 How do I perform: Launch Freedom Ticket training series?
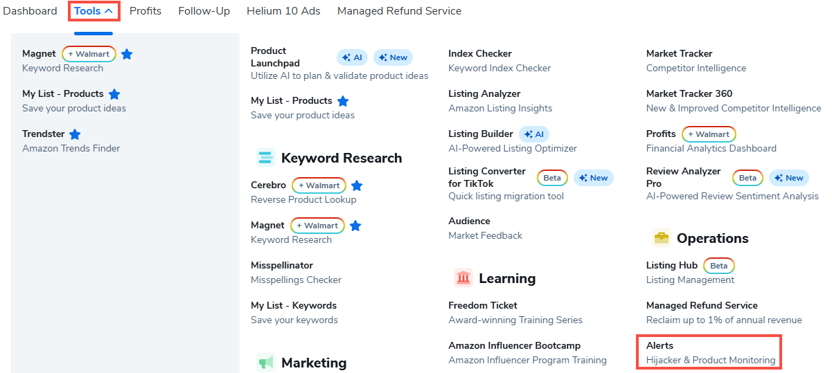[483, 306]
